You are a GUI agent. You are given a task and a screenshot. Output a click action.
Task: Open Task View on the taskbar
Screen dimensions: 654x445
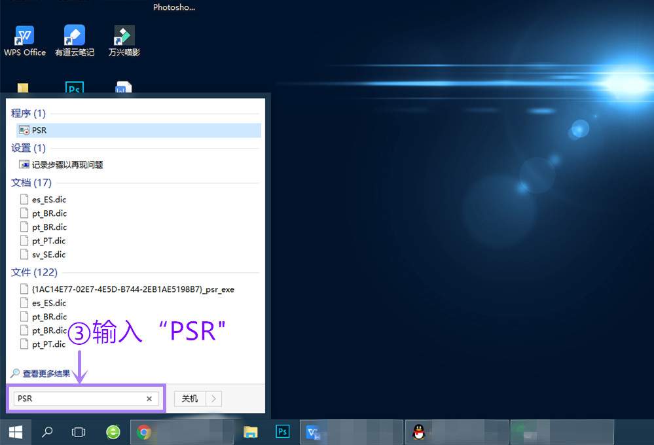click(x=79, y=432)
